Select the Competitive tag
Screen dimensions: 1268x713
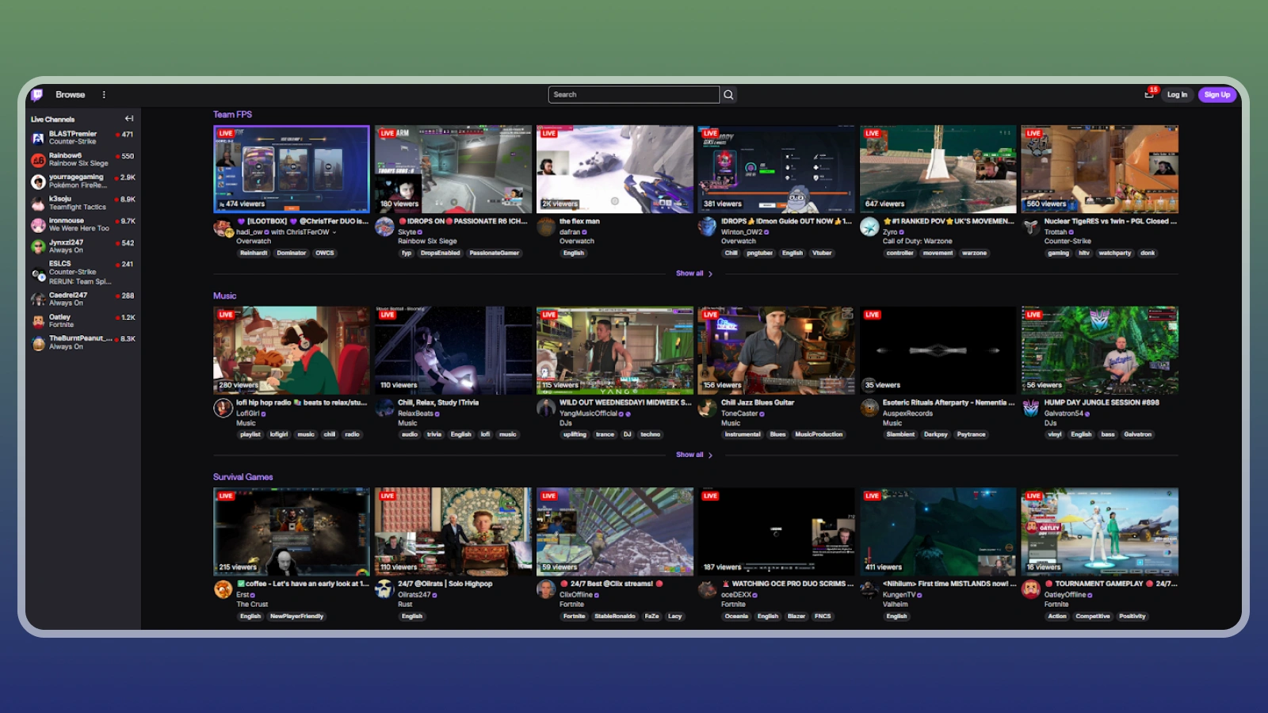(1092, 616)
